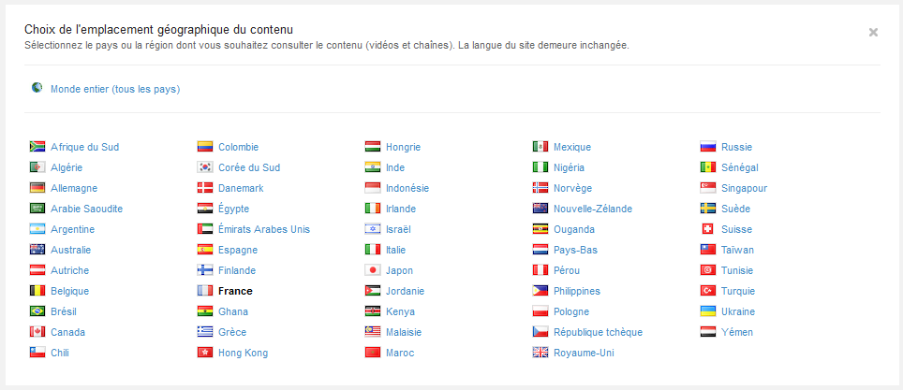Select the Kenya link
The height and width of the screenshot is (390, 903).
coord(400,311)
